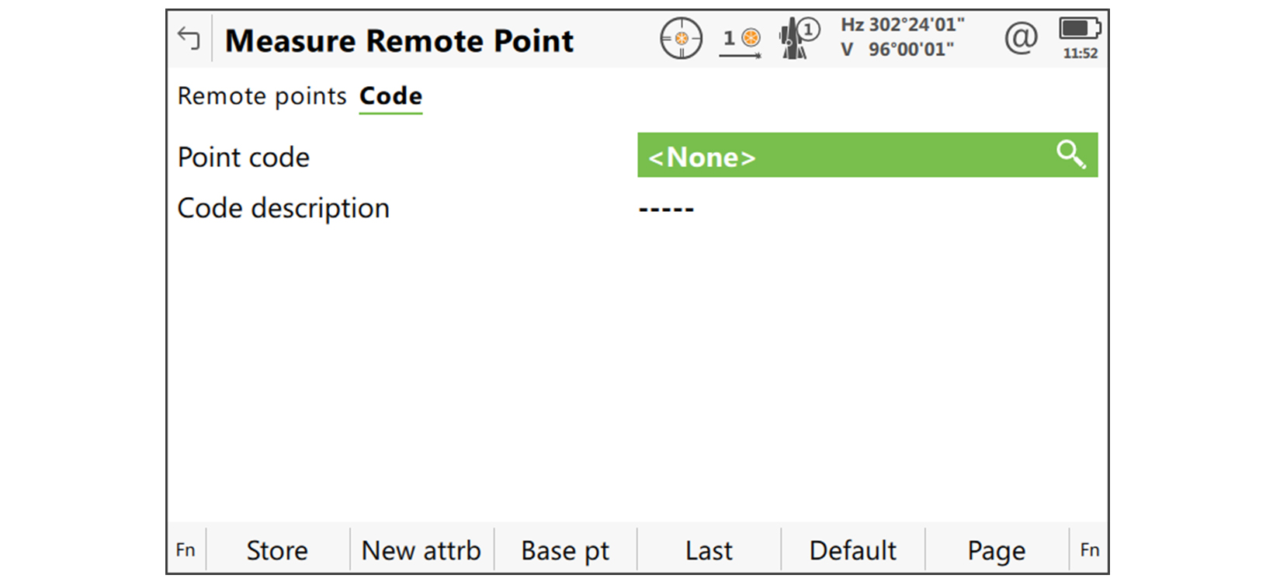Tap the crosshair target aiming icon
The height and width of the screenshot is (582, 1273).
click(x=681, y=38)
